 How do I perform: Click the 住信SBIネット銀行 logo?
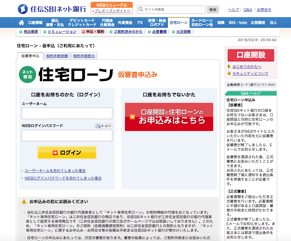(52, 9)
